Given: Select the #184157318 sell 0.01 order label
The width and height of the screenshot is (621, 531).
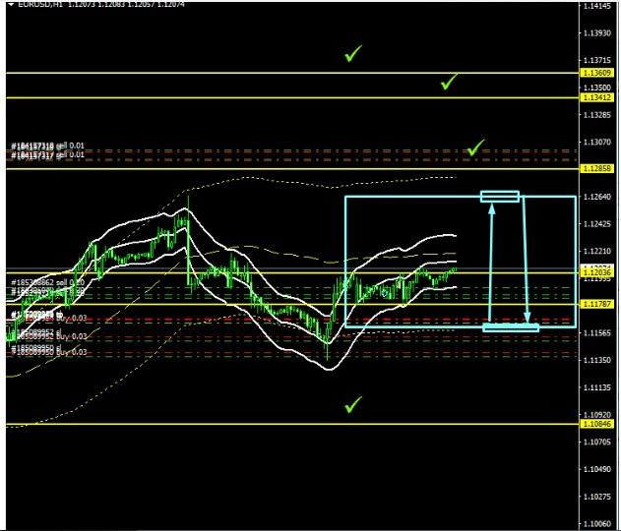Looking at the screenshot, I should pos(47,146).
